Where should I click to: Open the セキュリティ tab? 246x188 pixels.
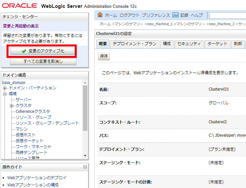coord(189,44)
